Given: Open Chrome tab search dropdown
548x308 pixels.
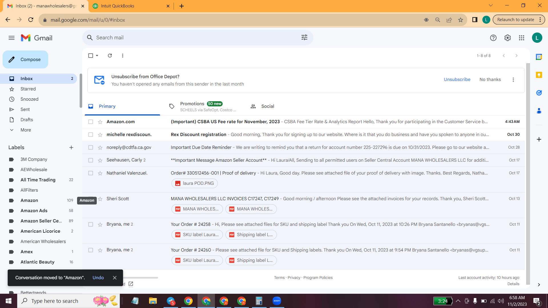Looking at the screenshot, I should click(x=491, y=5).
